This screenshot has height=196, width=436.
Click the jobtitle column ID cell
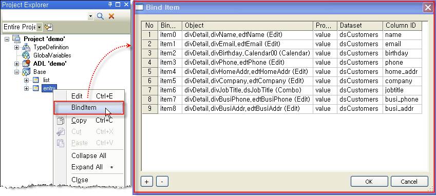[402, 90]
